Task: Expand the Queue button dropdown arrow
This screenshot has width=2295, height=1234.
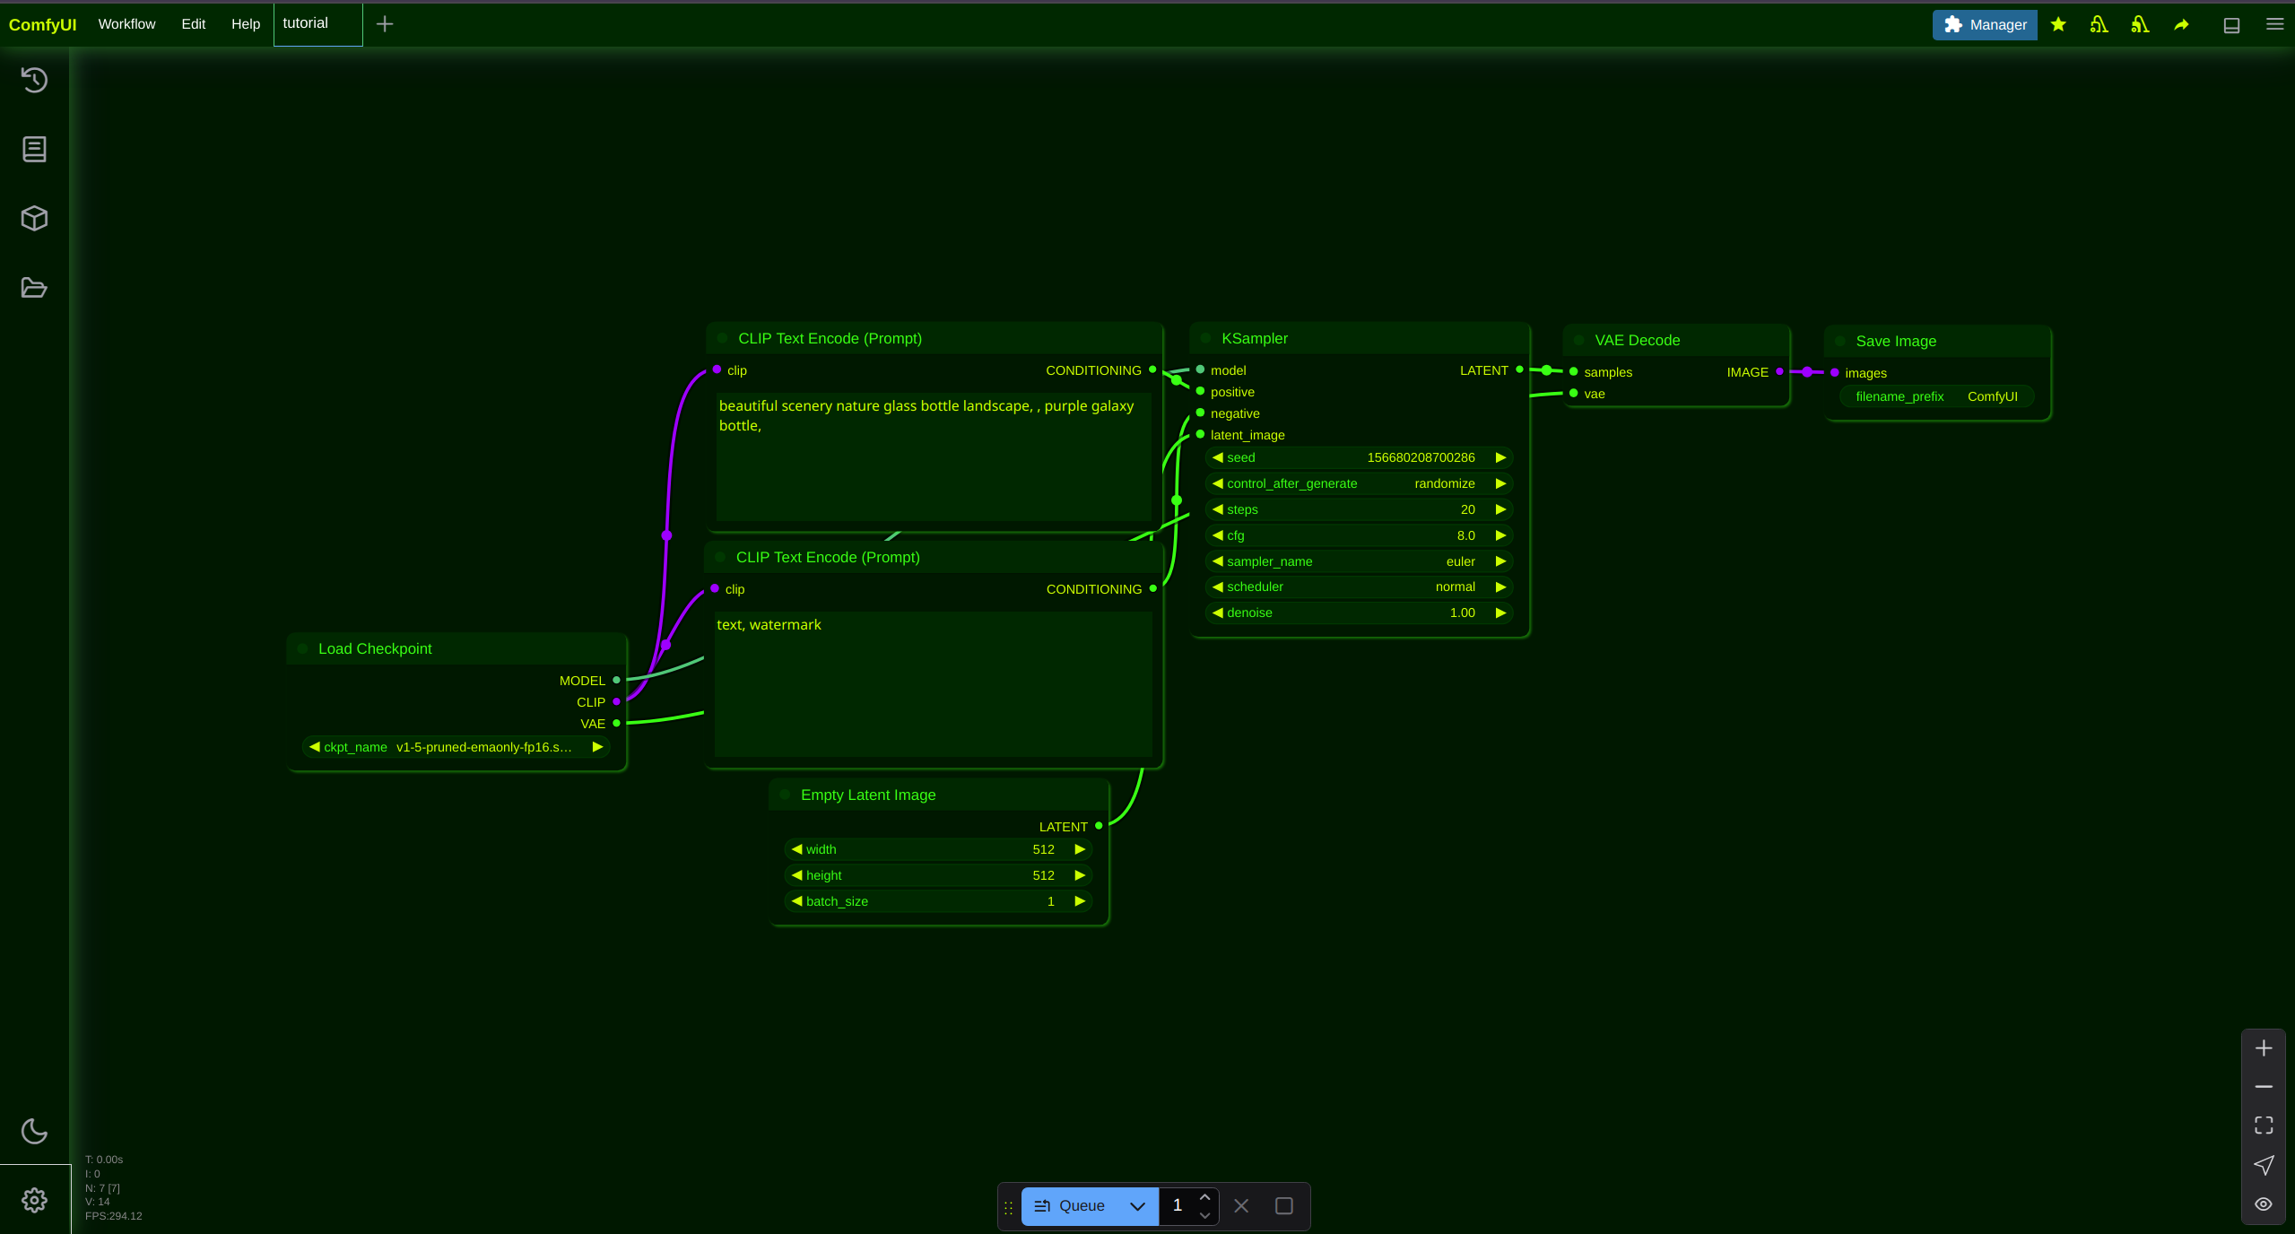Action: coord(1137,1206)
